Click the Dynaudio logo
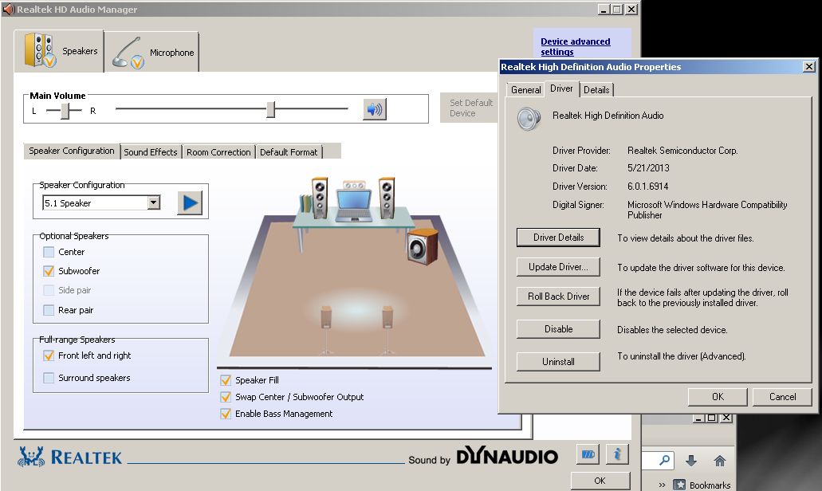The image size is (822, 491). click(x=506, y=455)
